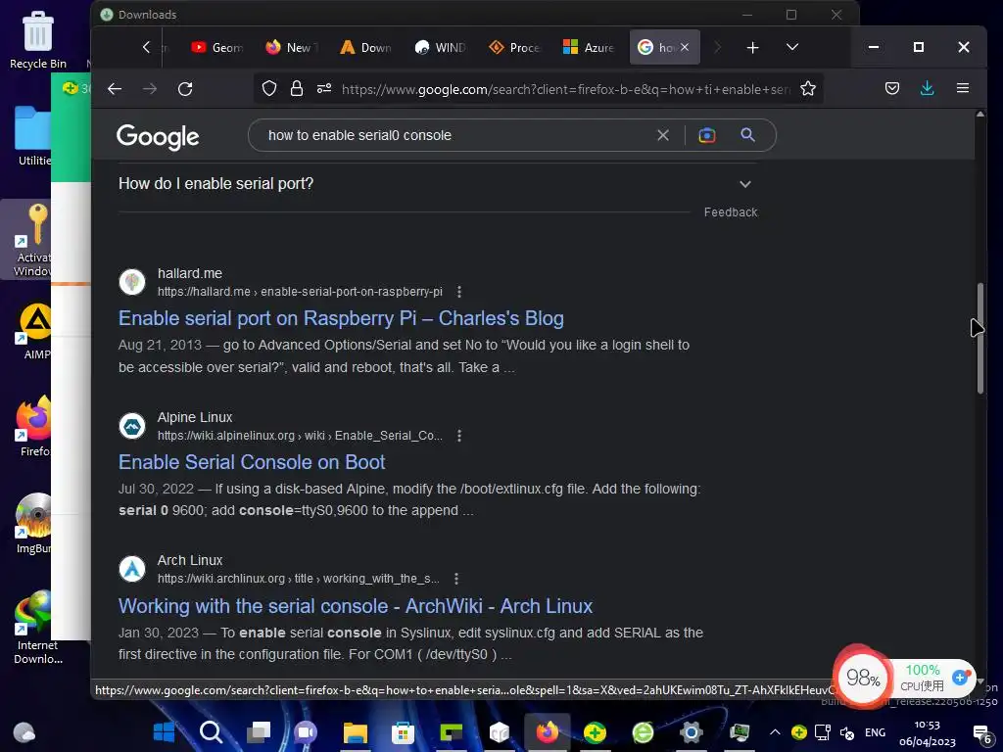1003x752 pixels.
Task: Bookmark this page with the star icon
Action: (808, 88)
